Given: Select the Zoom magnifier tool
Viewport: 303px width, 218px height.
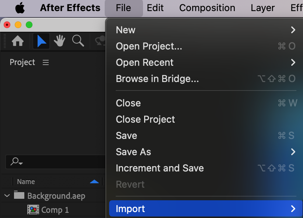Looking at the screenshot, I should [x=78, y=41].
